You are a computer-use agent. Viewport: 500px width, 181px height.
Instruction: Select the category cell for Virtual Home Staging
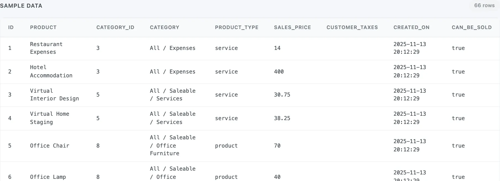click(173, 118)
